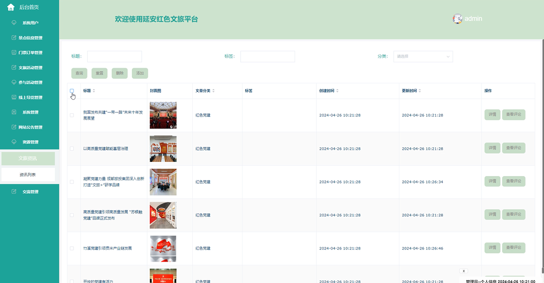Viewport: 544px width, 283px height.
Task: Click the 添加 add button
Action: pyautogui.click(x=140, y=73)
